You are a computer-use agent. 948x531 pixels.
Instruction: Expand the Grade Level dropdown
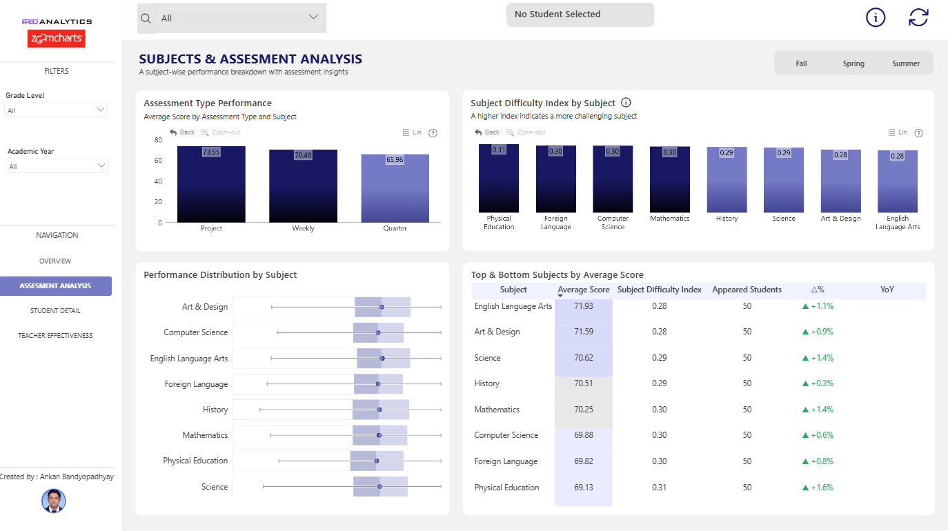click(57, 110)
